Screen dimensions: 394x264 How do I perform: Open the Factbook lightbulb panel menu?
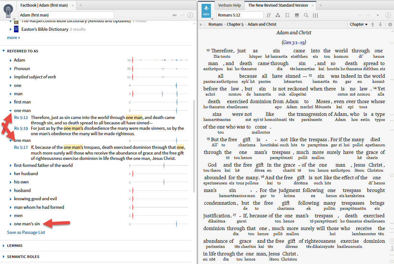[x=8, y=11]
